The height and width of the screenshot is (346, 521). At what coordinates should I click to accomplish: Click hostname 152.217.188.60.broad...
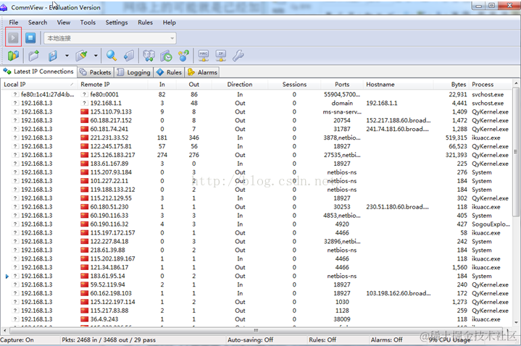click(399, 120)
